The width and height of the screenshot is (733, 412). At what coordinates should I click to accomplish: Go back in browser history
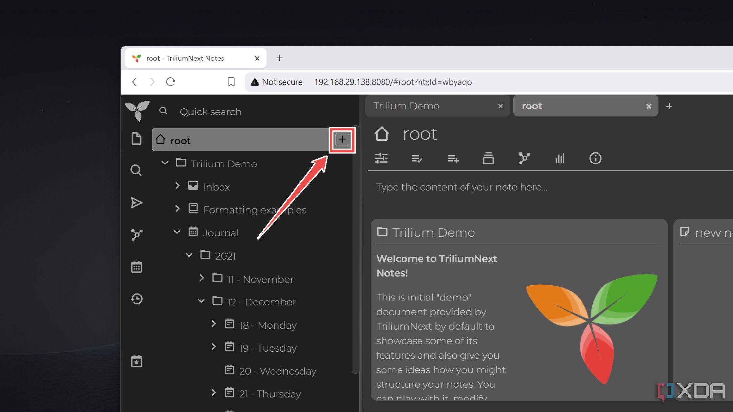134,82
